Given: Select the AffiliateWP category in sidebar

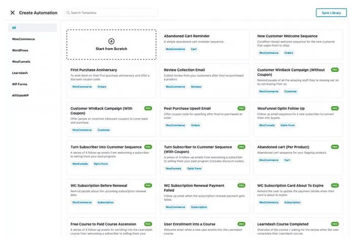Looking at the screenshot, I should tap(20, 95).
